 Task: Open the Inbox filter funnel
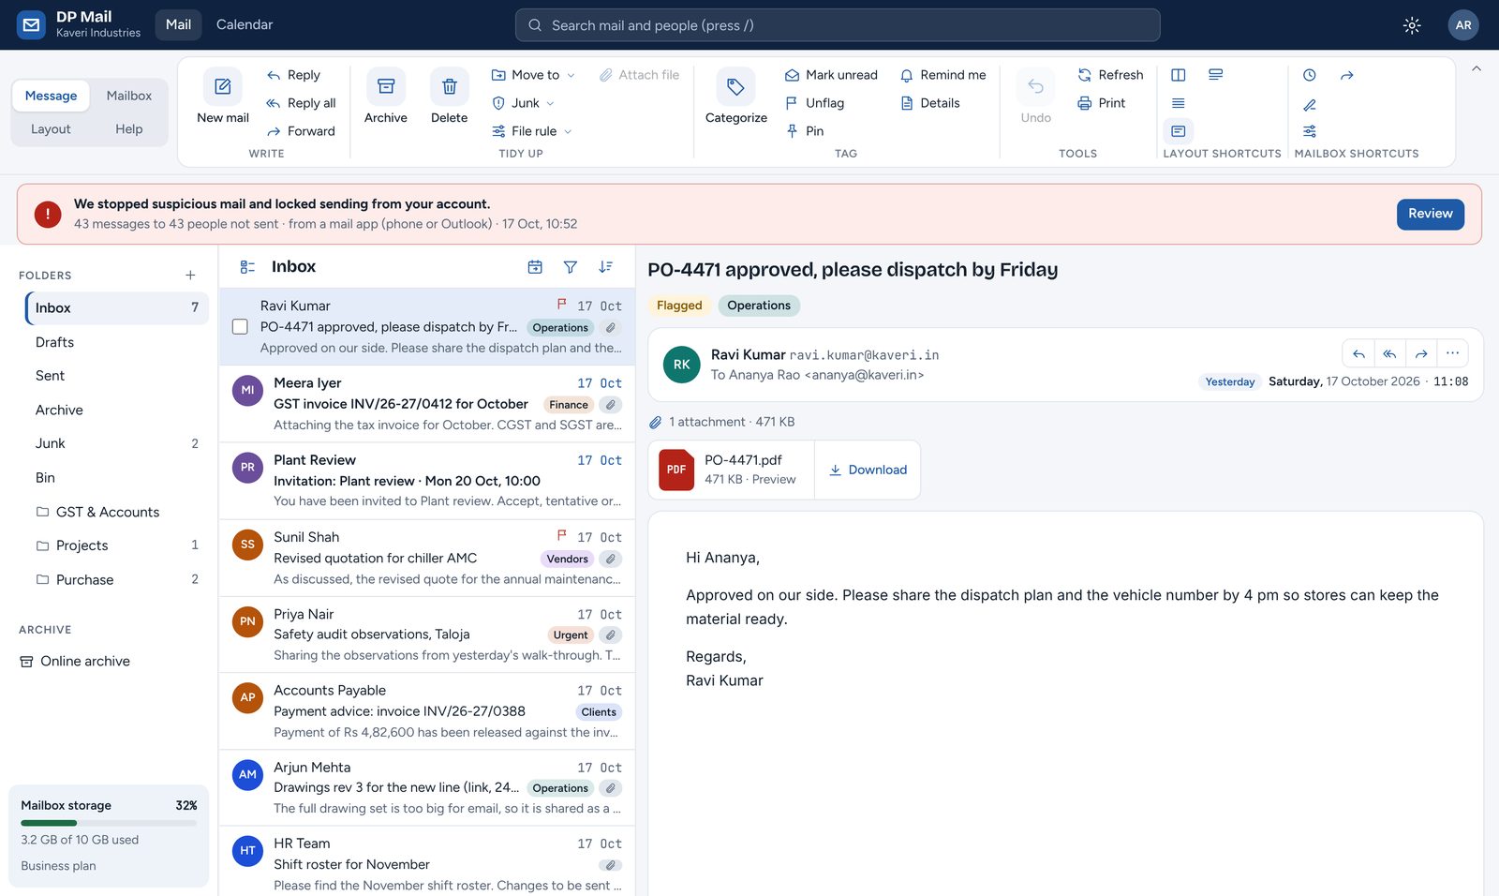[x=571, y=267]
